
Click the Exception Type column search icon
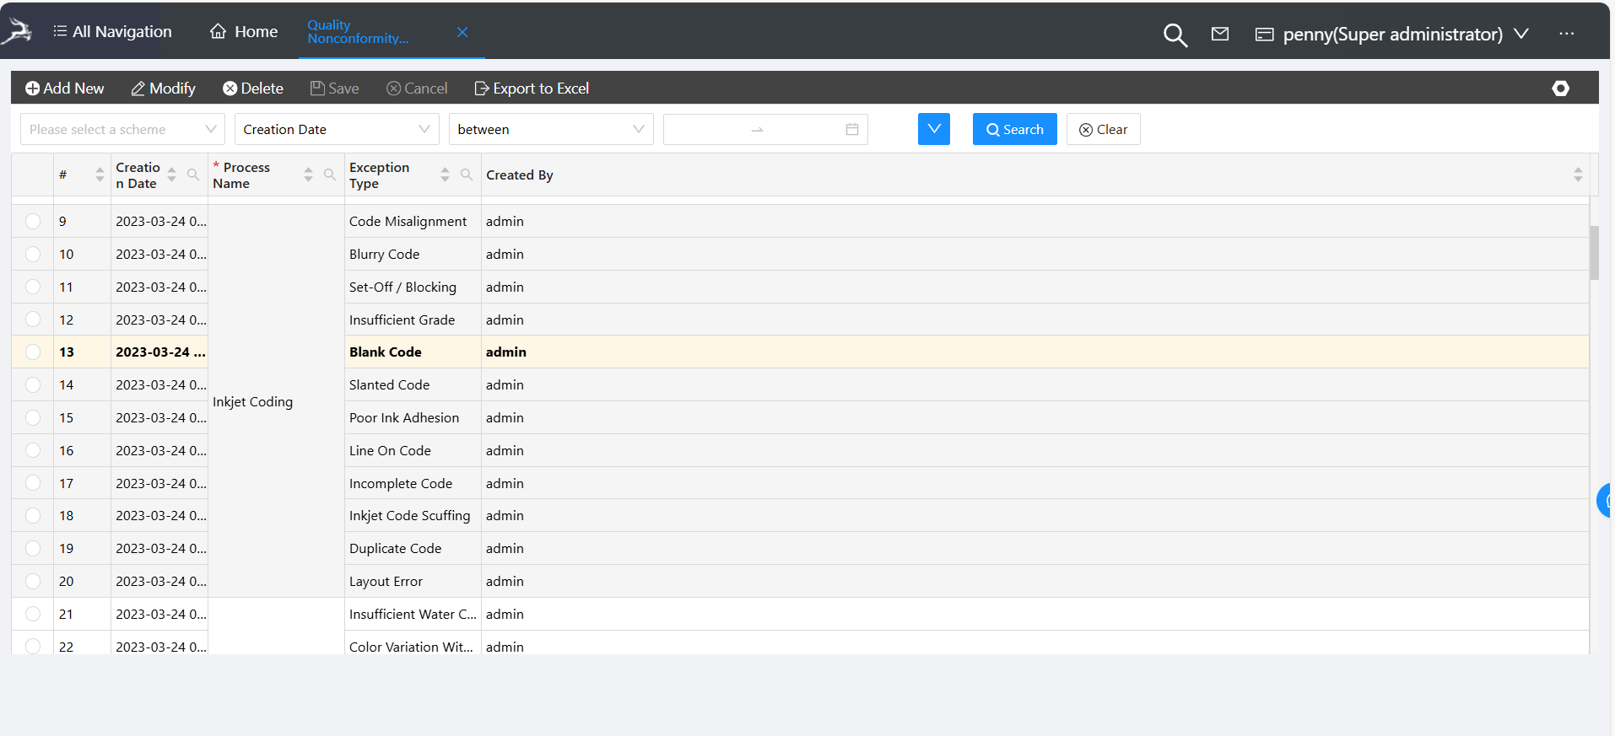point(466,175)
